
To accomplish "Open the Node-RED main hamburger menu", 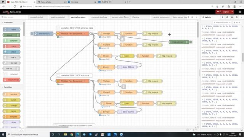I will click(x=240, y=12).
